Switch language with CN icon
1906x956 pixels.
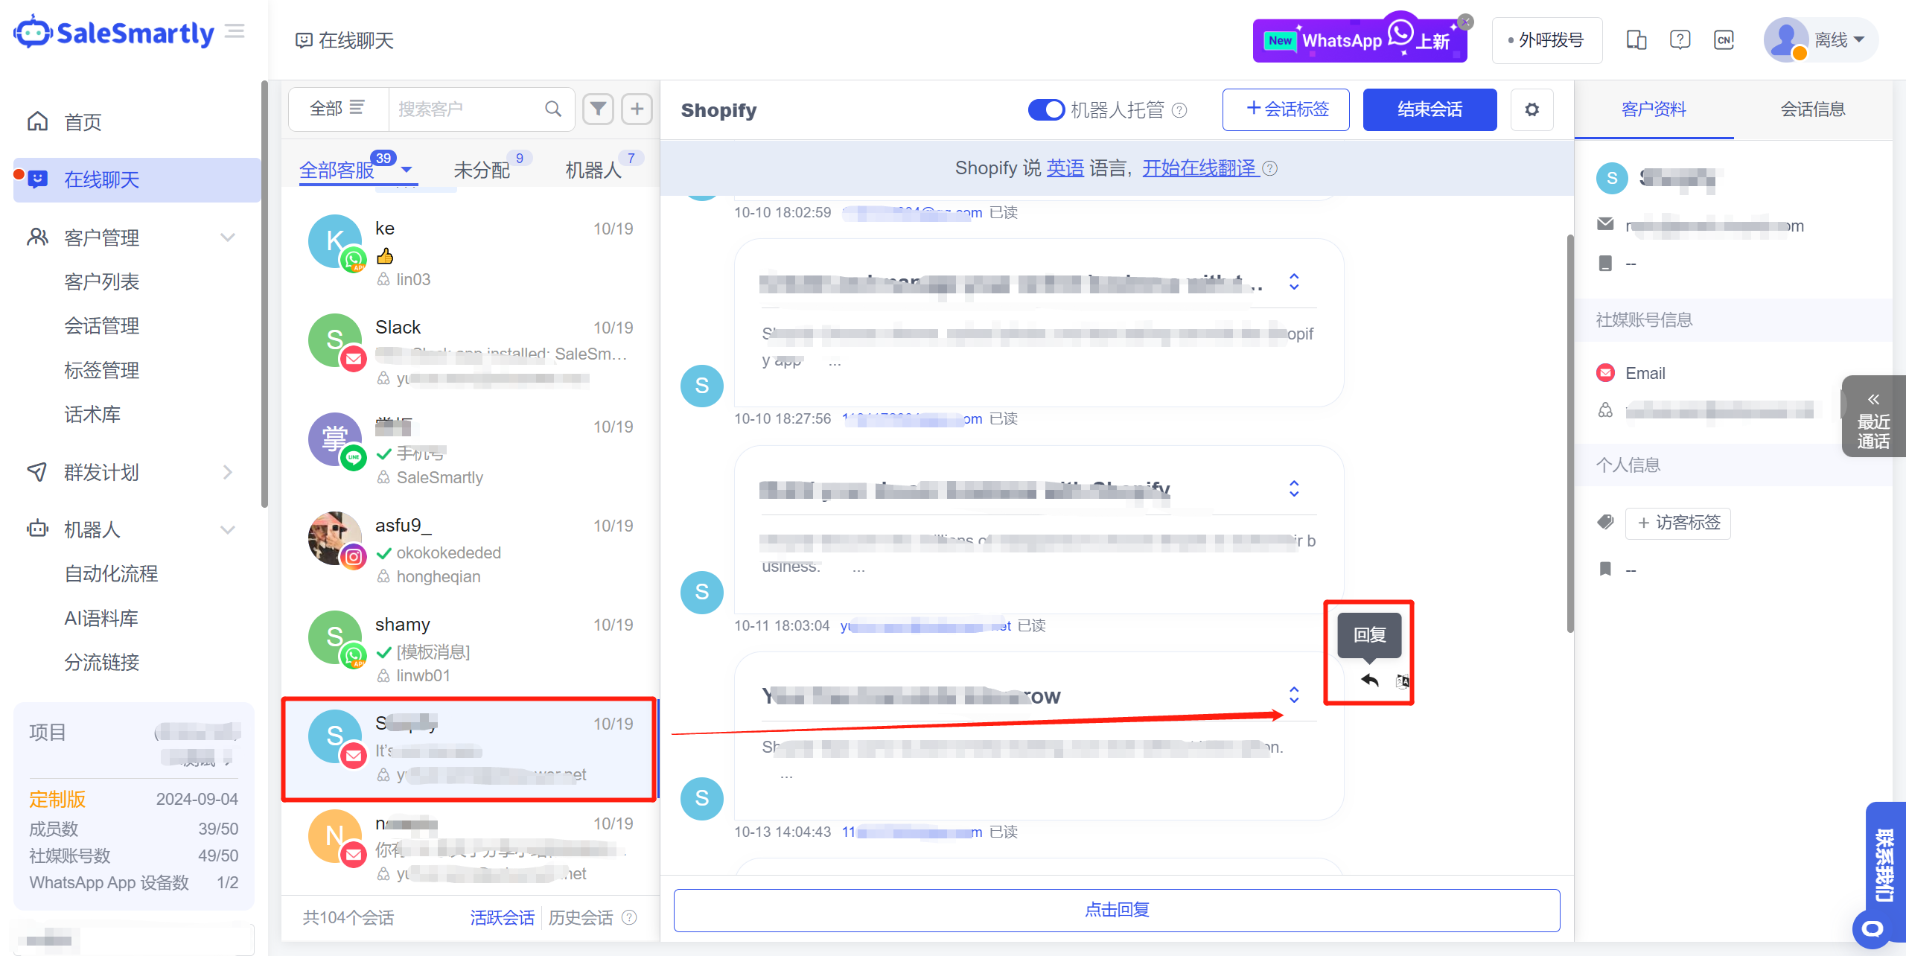[x=1724, y=39]
